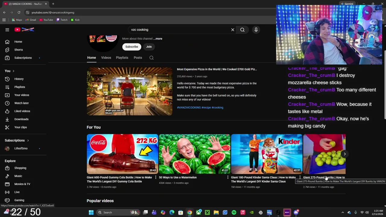
Task: Click the #VANZAICOOKING hashtag
Action: (x=189, y=108)
